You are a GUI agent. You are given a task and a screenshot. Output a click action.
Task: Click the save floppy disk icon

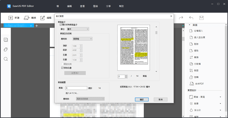201,18
